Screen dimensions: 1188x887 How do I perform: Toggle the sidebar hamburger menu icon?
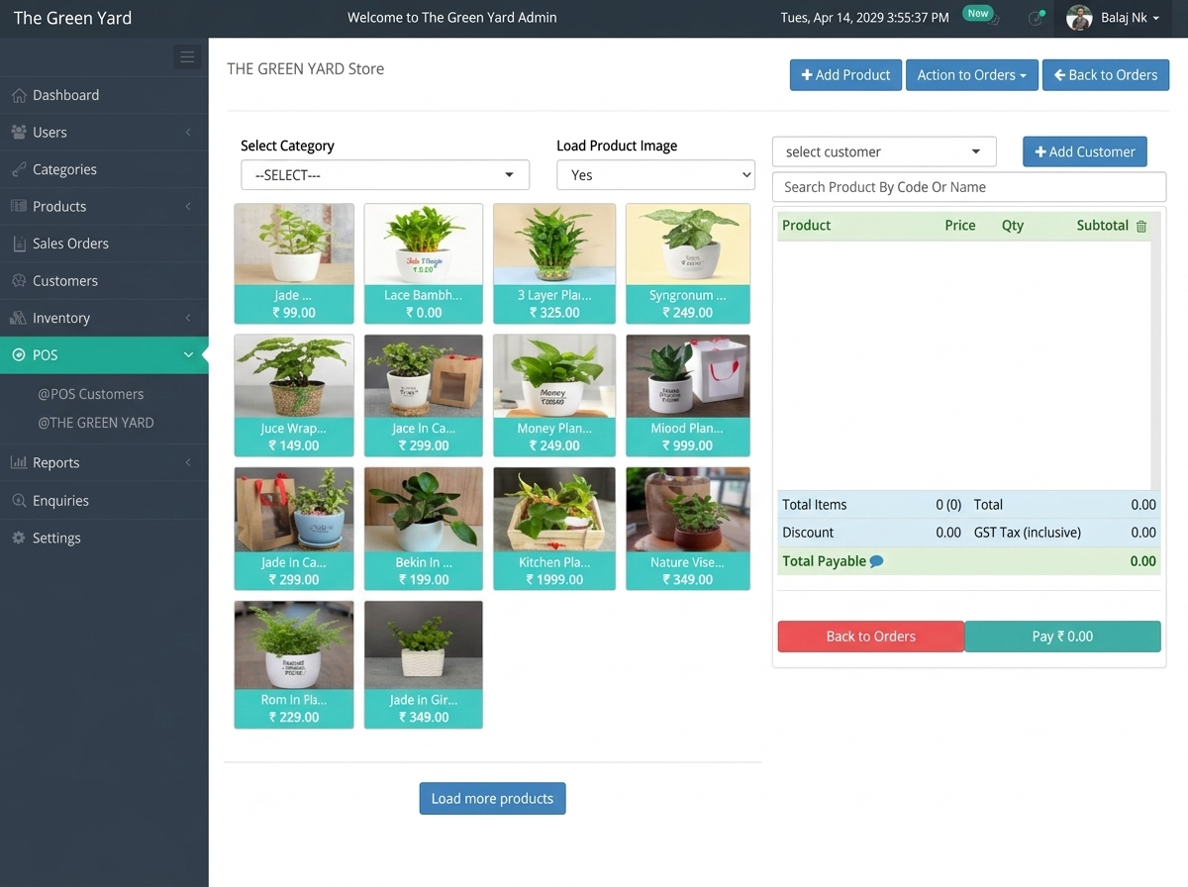coord(187,57)
